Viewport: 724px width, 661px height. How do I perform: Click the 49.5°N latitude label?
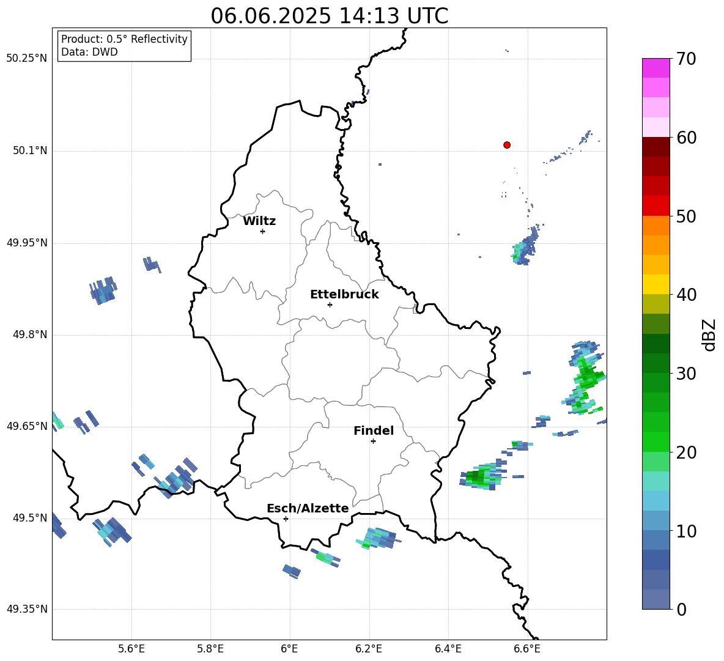pyautogui.click(x=30, y=518)
